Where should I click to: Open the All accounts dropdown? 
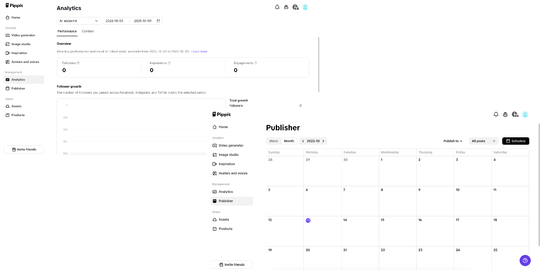click(x=78, y=21)
